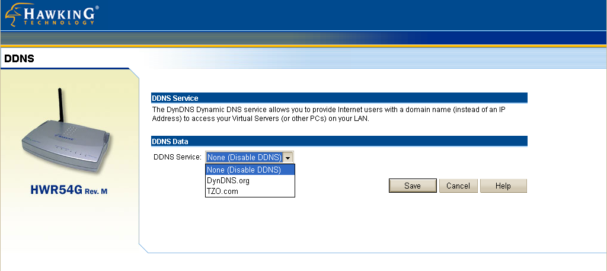This screenshot has width=607, height=271.
Task: Click the DDNS page title heading
Action: pyautogui.click(x=20, y=59)
